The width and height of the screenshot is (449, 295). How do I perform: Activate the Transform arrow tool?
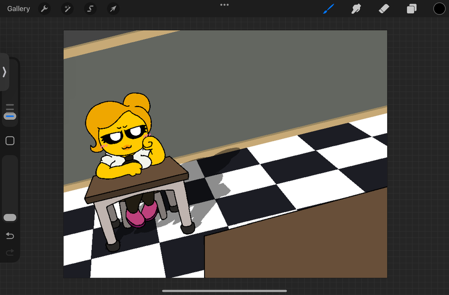pyautogui.click(x=113, y=9)
